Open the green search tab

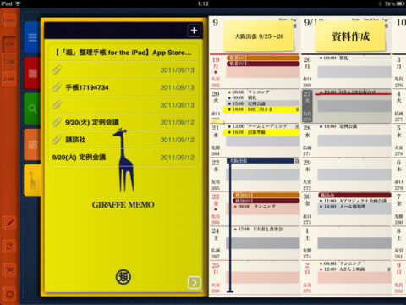(32, 108)
